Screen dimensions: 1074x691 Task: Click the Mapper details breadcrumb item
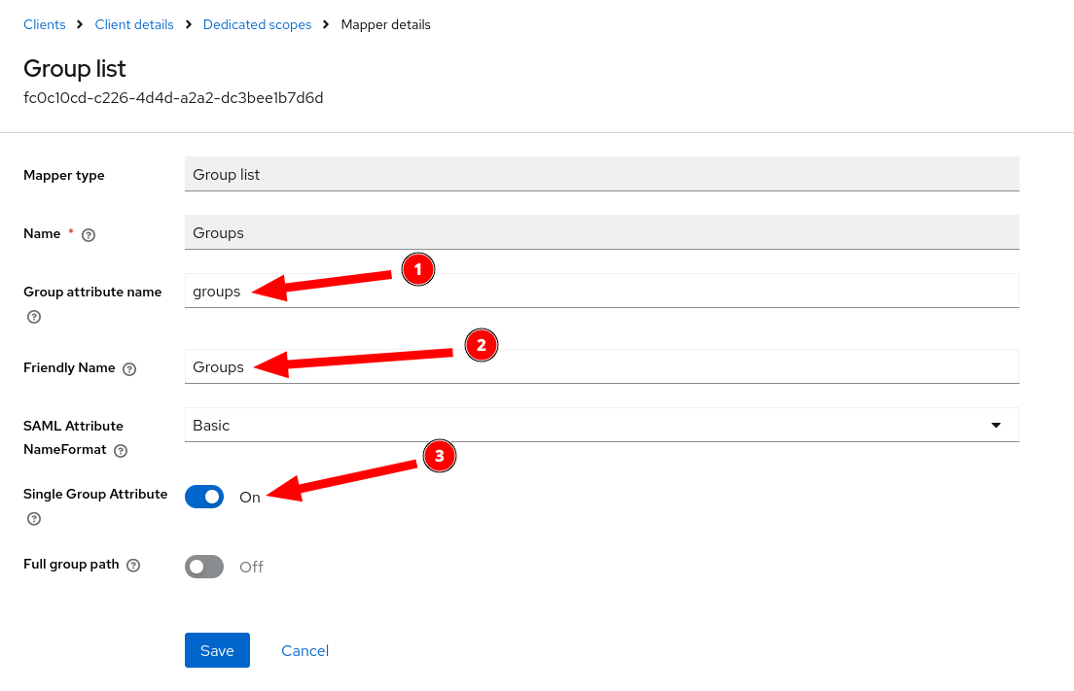(x=385, y=24)
